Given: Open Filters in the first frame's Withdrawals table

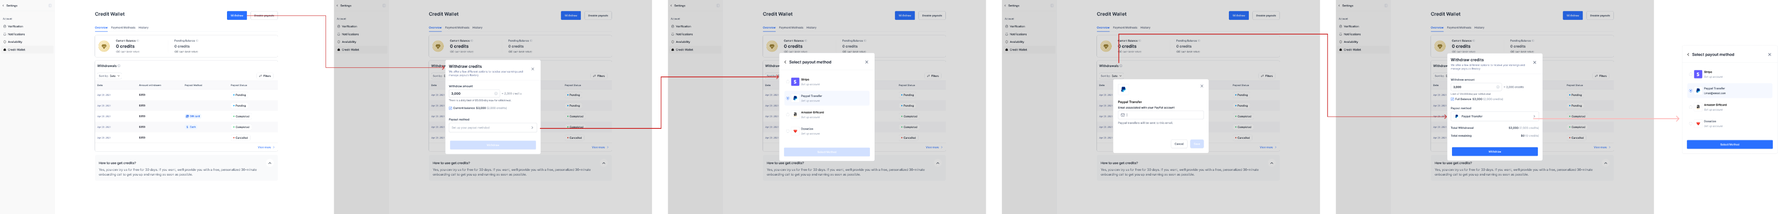Looking at the screenshot, I should 265,76.
